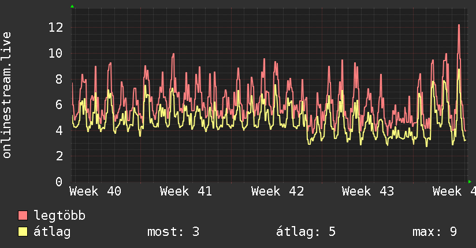Image resolution: width=476 pixels, height=248 pixels.
Task: Click the y-axis value 4
Action: (x=59, y=131)
